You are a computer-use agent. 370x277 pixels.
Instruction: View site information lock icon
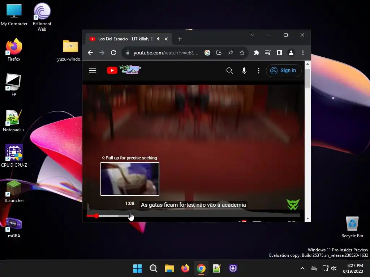click(x=128, y=53)
